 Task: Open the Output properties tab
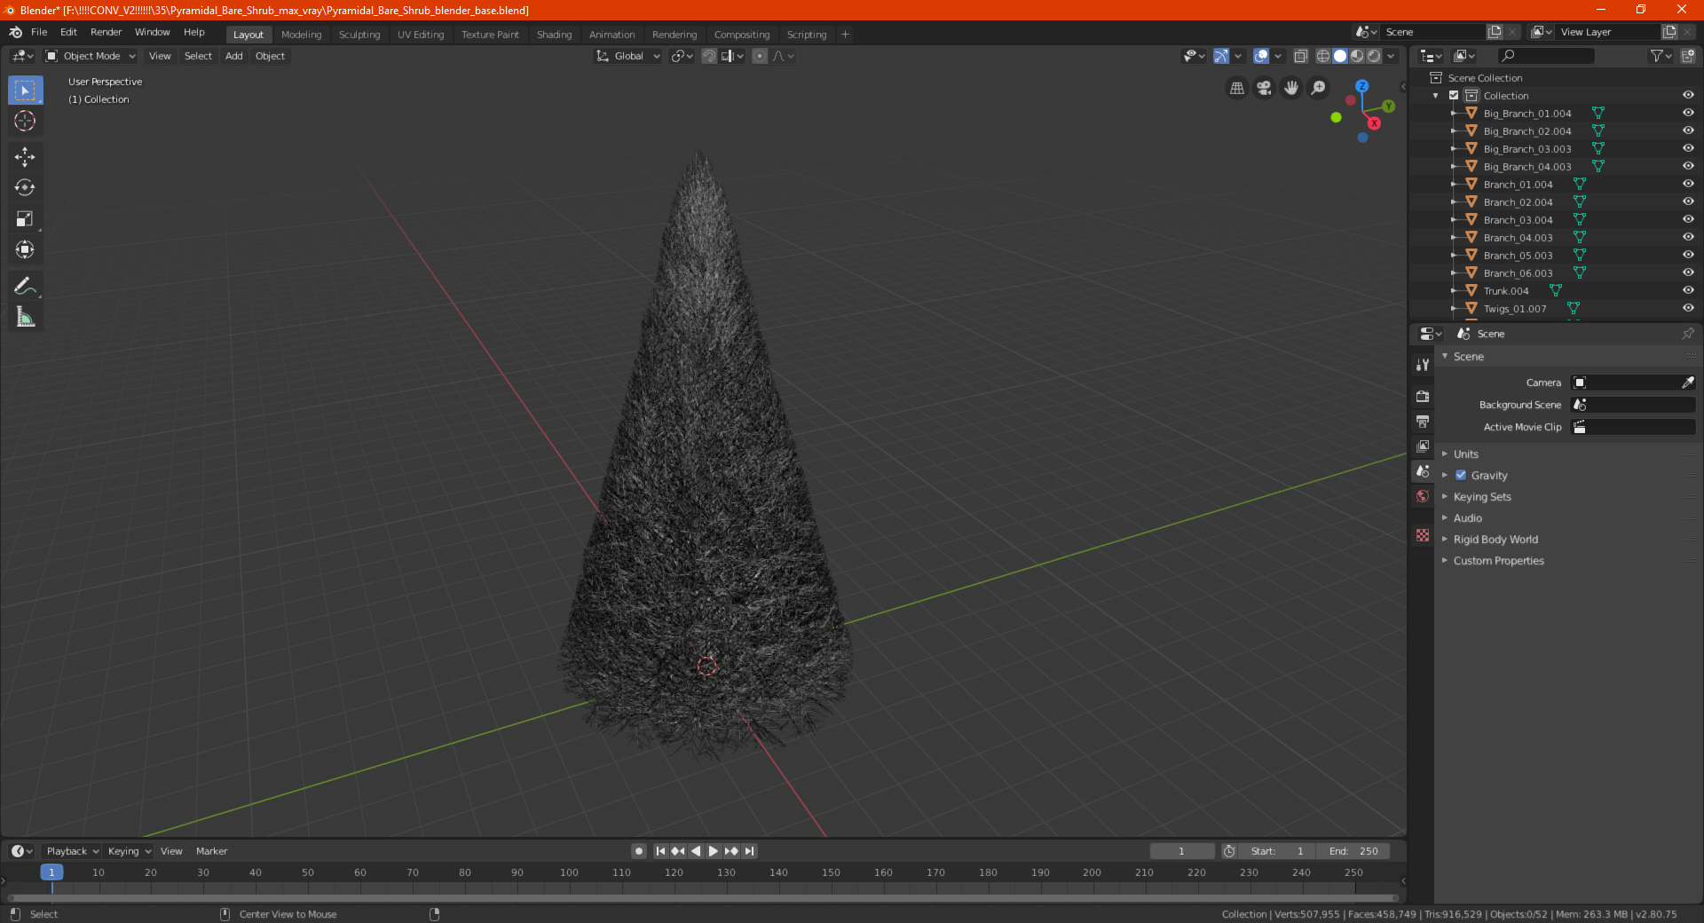pyautogui.click(x=1423, y=421)
